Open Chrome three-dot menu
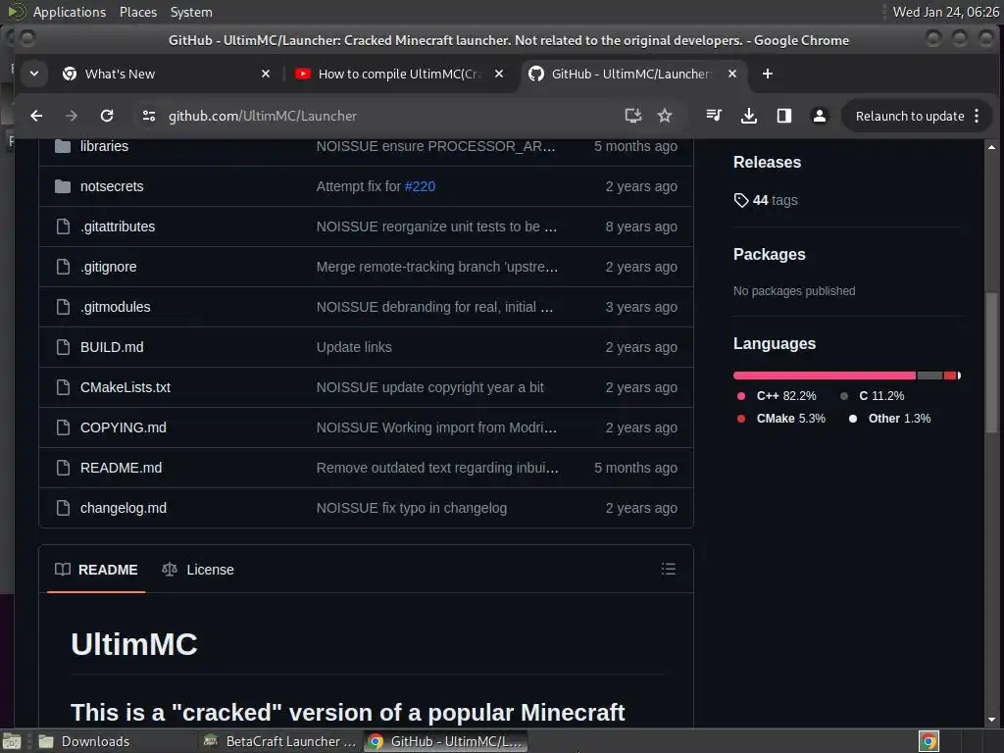This screenshot has width=1004, height=753. [977, 116]
